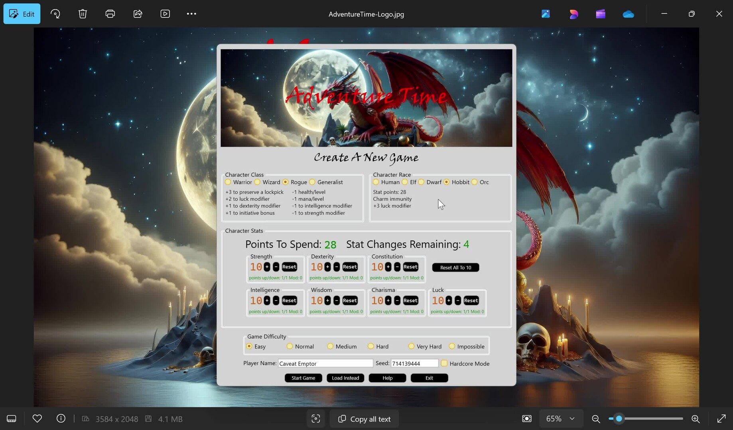The height and width of the screenshot is (430, 733).
Task: Print the image using the printer icon
Action: [110, 14]
